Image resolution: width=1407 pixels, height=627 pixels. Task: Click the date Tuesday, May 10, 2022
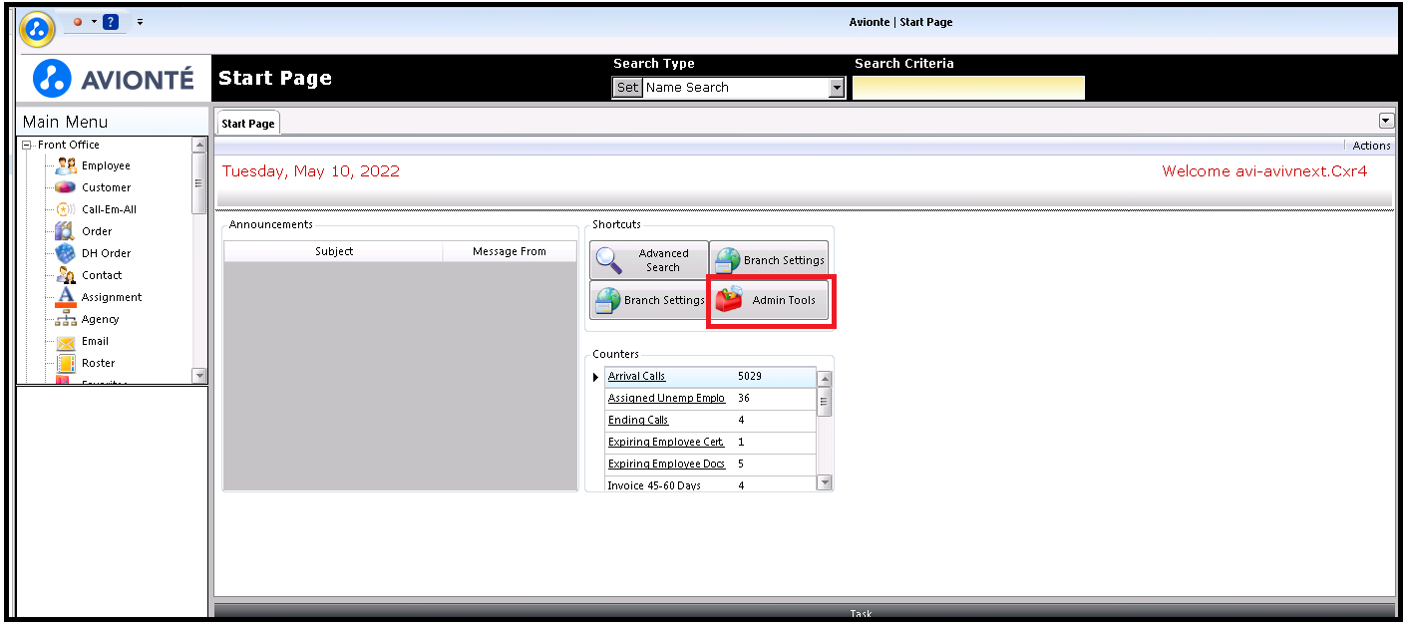point(311,171)
